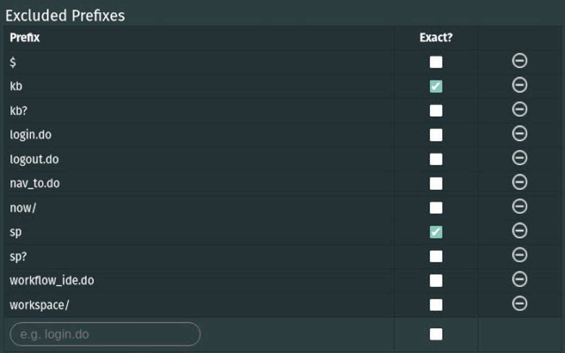Enable Exact for the now/ prefix
Screen dimensions: 565x353
click(x=435, y=207)
